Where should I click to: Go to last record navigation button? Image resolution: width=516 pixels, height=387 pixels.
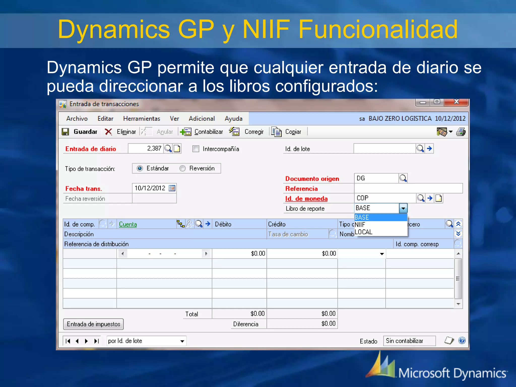[96, 341]
